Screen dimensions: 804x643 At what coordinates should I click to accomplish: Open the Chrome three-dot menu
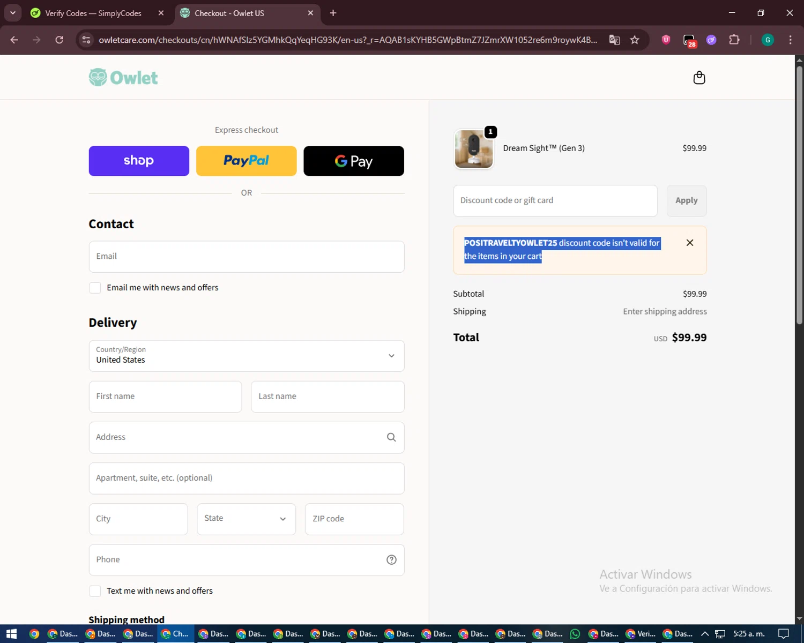pyautogui.click(x=790, y=40)
